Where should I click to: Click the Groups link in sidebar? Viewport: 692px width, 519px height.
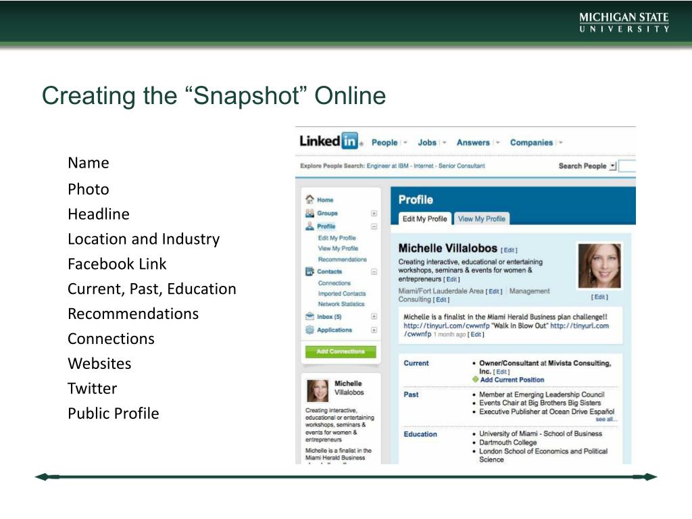click(327, 213)
